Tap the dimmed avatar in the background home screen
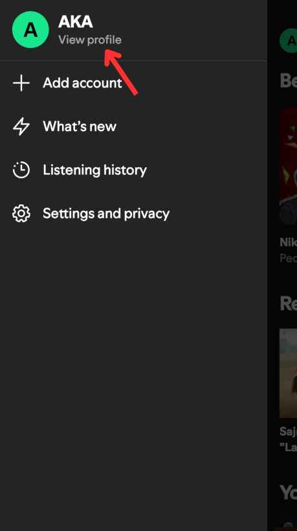Screen dimensions: 297x531 [289, 41]
